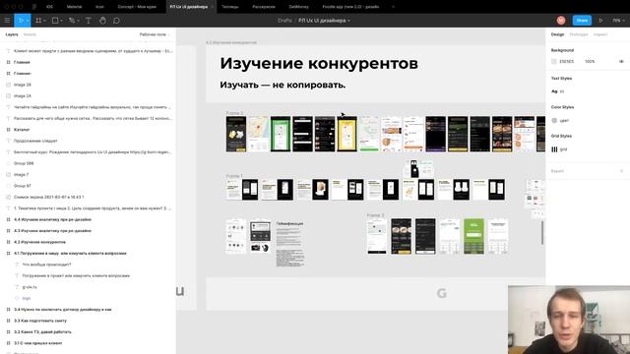The height and width of the screenshot is (354, 630).
Task: Toggle background color visibility with the eye icon
Action: click(621, 61)
